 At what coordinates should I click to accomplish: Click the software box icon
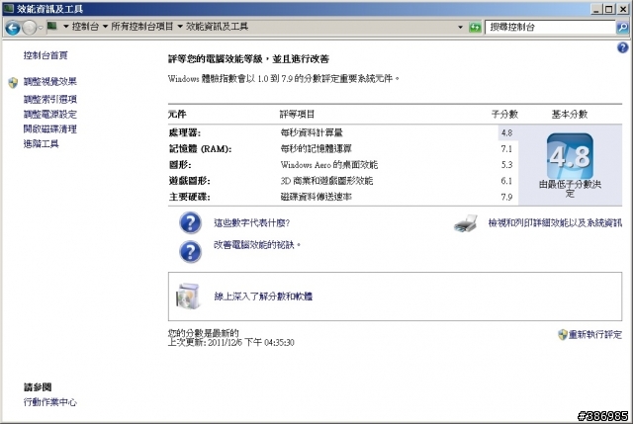click(x=189, y=297)
